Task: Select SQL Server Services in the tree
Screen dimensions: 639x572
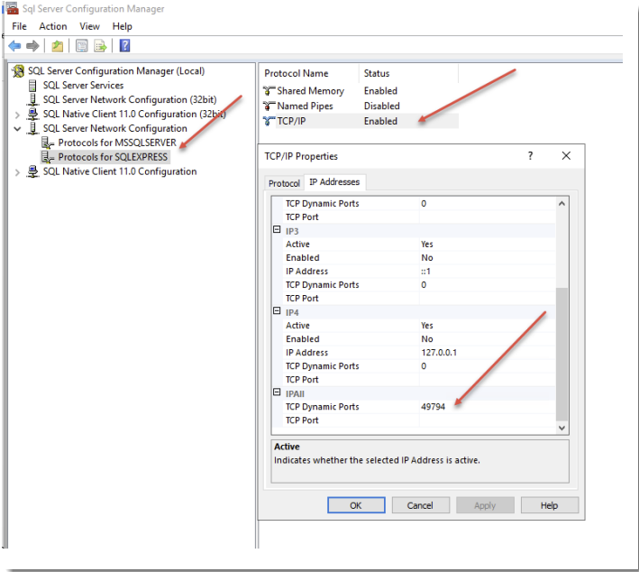Action: (x=83, y=86)
